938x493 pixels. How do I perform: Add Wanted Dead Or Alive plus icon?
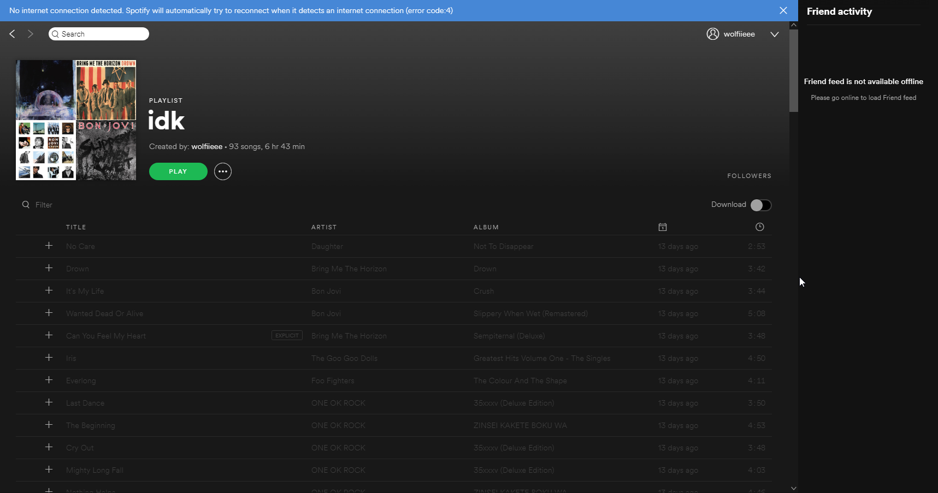(x=49, y=313)
